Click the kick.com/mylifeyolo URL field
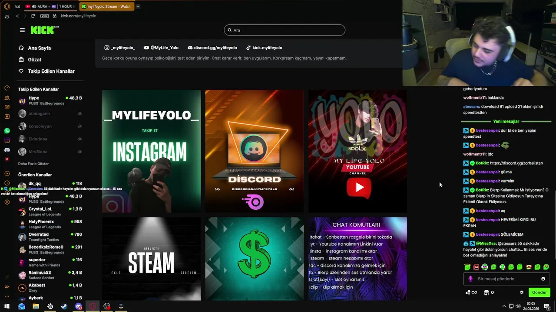 coord(79,16)
